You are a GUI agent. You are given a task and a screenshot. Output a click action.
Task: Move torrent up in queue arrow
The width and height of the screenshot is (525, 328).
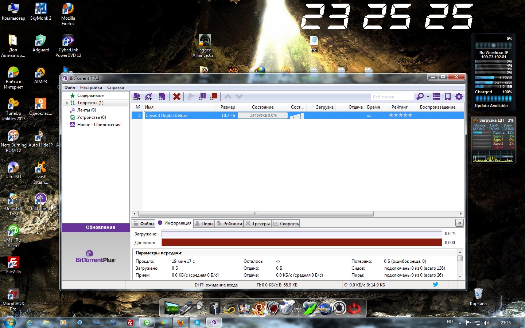click(228, 97)
